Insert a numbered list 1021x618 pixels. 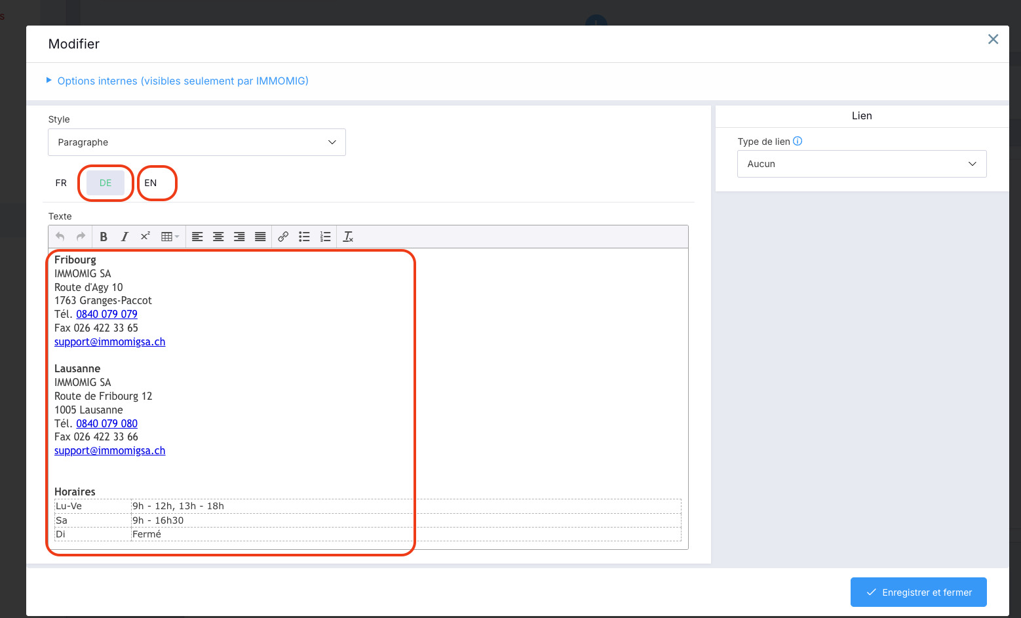coord(325,237)
